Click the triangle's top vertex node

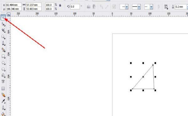pyautogui.click(x=153, y=65)
